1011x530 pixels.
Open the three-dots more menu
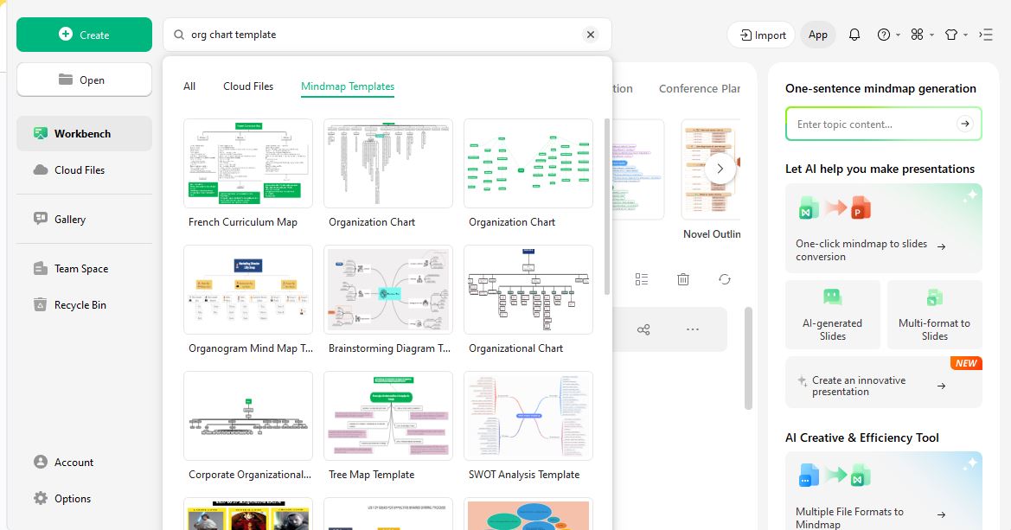click(693, 329)
